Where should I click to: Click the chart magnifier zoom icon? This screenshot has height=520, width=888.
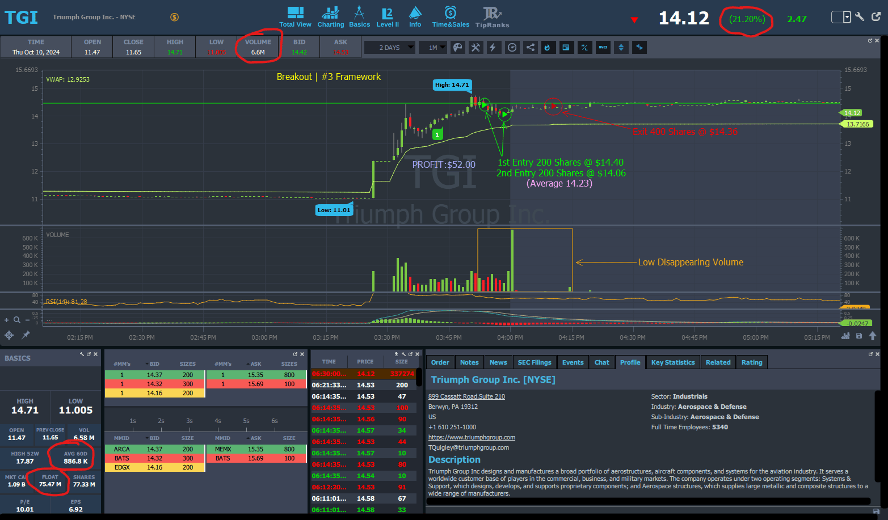tap(17, 320)
